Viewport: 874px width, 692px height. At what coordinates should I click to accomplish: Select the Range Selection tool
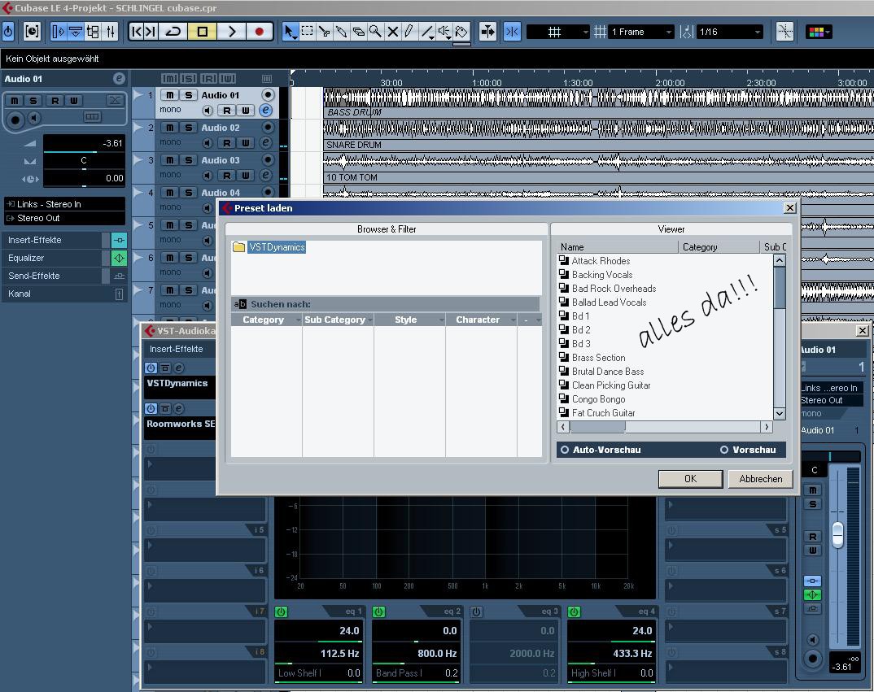[307, 31]
